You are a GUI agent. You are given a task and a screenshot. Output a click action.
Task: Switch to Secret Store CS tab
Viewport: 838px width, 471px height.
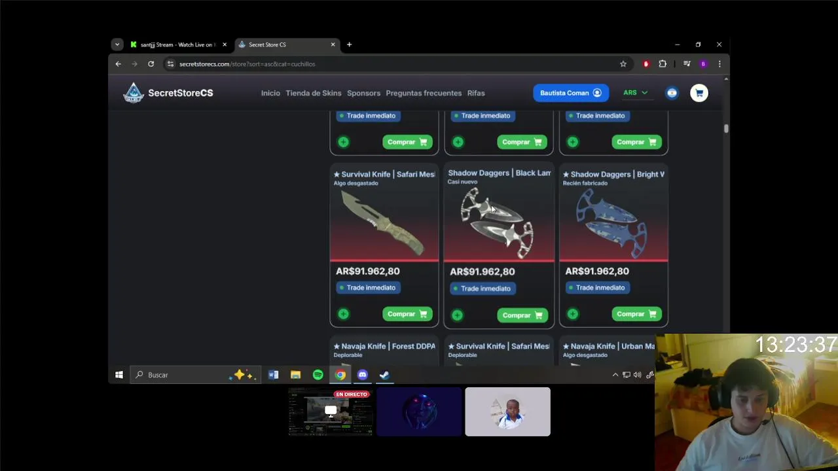coord(286,44)
